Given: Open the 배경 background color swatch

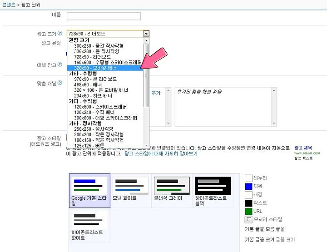Looking at the screenshot, I should (x=248, y=195).
